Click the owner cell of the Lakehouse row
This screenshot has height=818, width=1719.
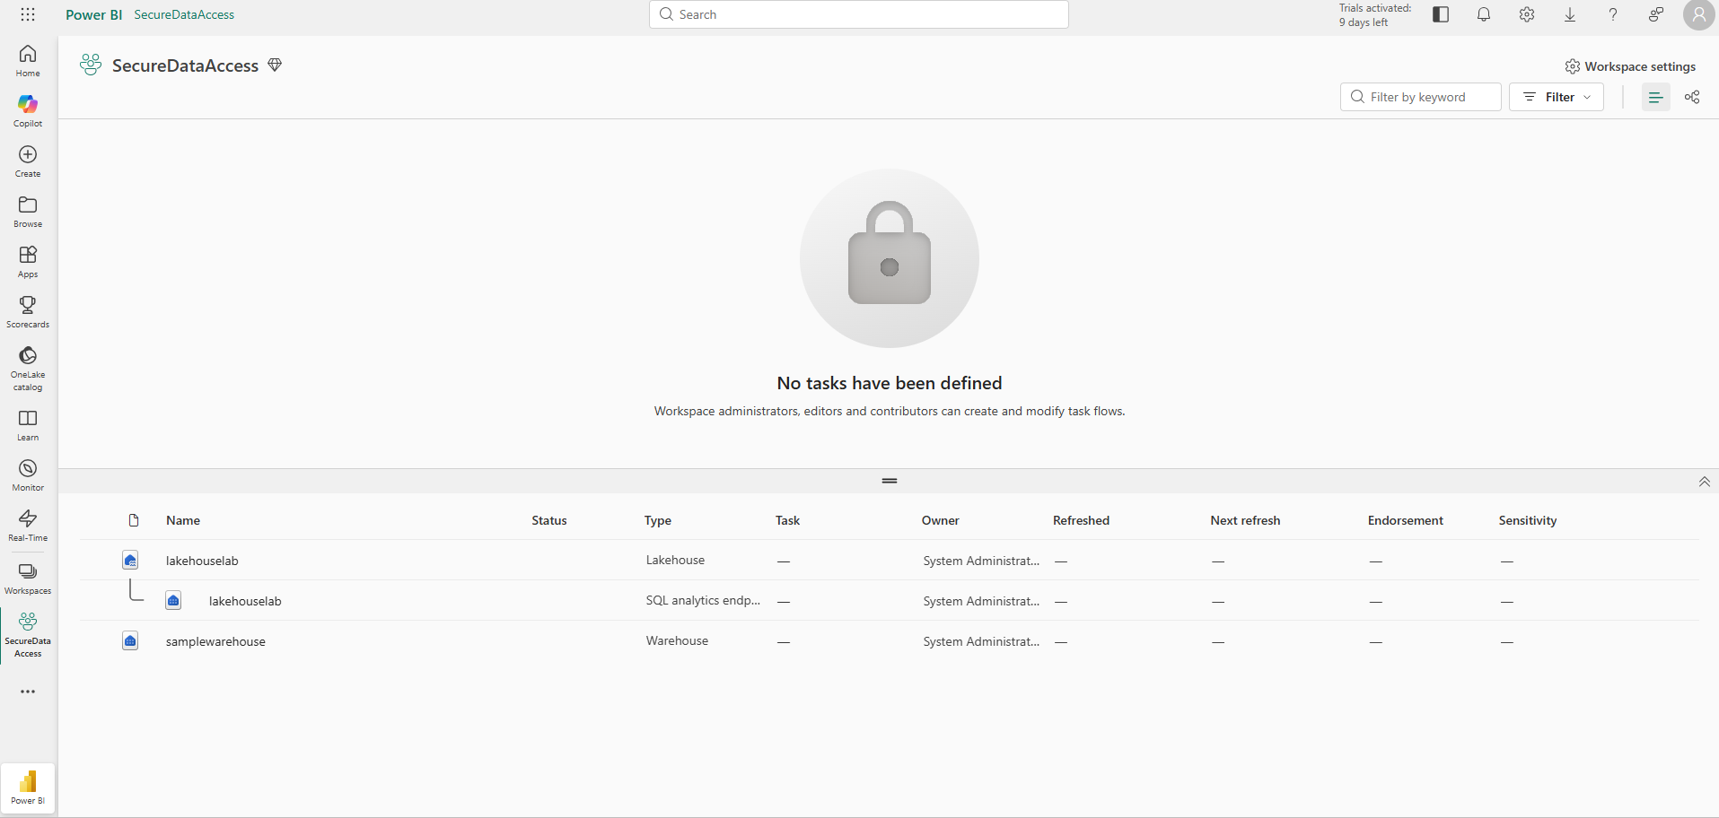(x=981, y=561)
